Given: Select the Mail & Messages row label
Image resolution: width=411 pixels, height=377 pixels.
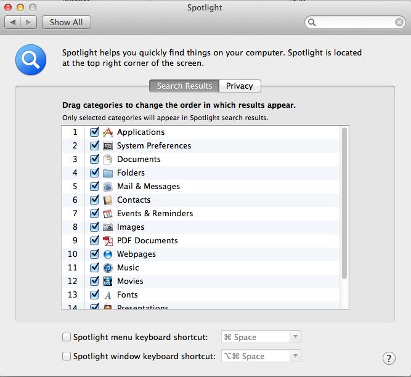Looking at the screenshot, I should click(149, 186).
